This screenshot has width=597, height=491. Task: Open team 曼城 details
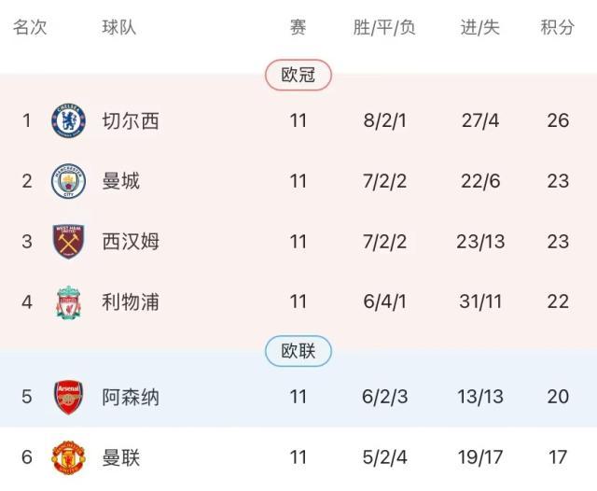click(x=121, y=181)
